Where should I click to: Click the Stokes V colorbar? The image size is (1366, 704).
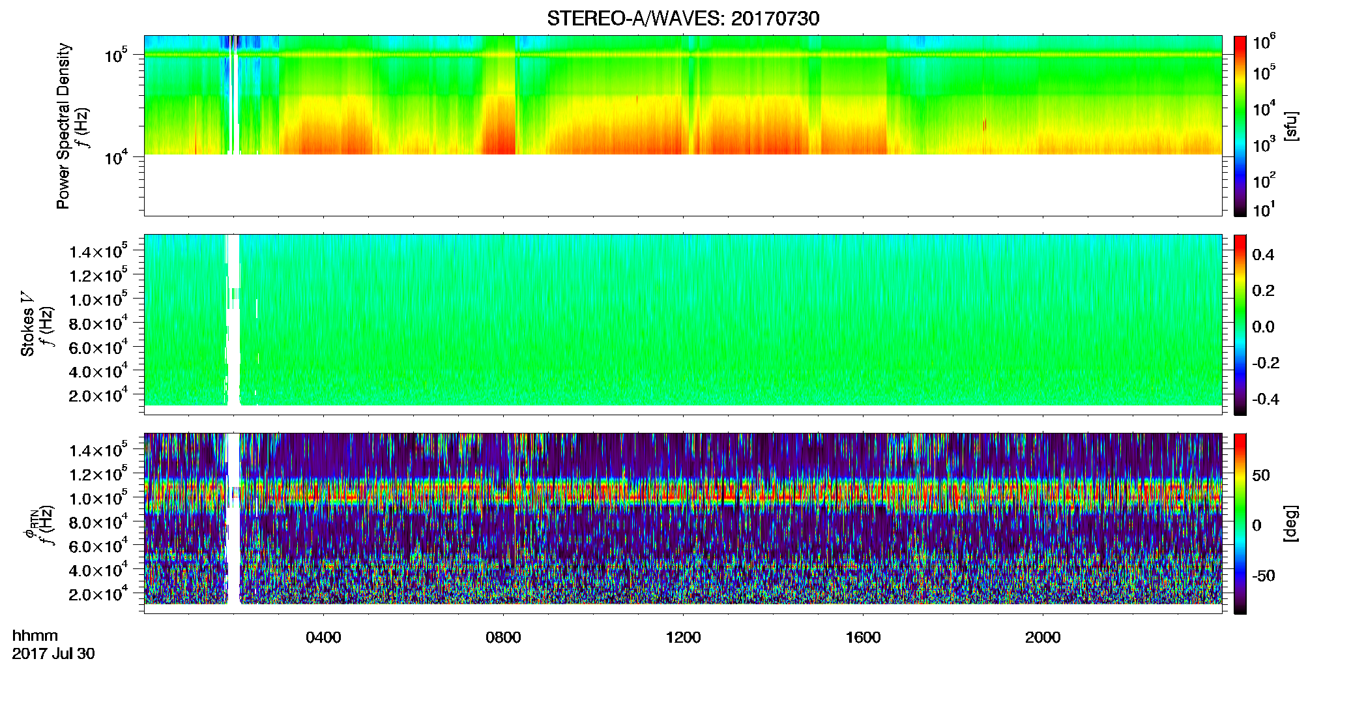pyautogui.click(x=1240, y=325)
